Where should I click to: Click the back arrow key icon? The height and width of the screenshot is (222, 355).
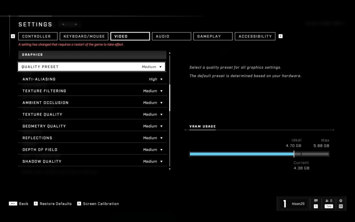coord(13,204)
